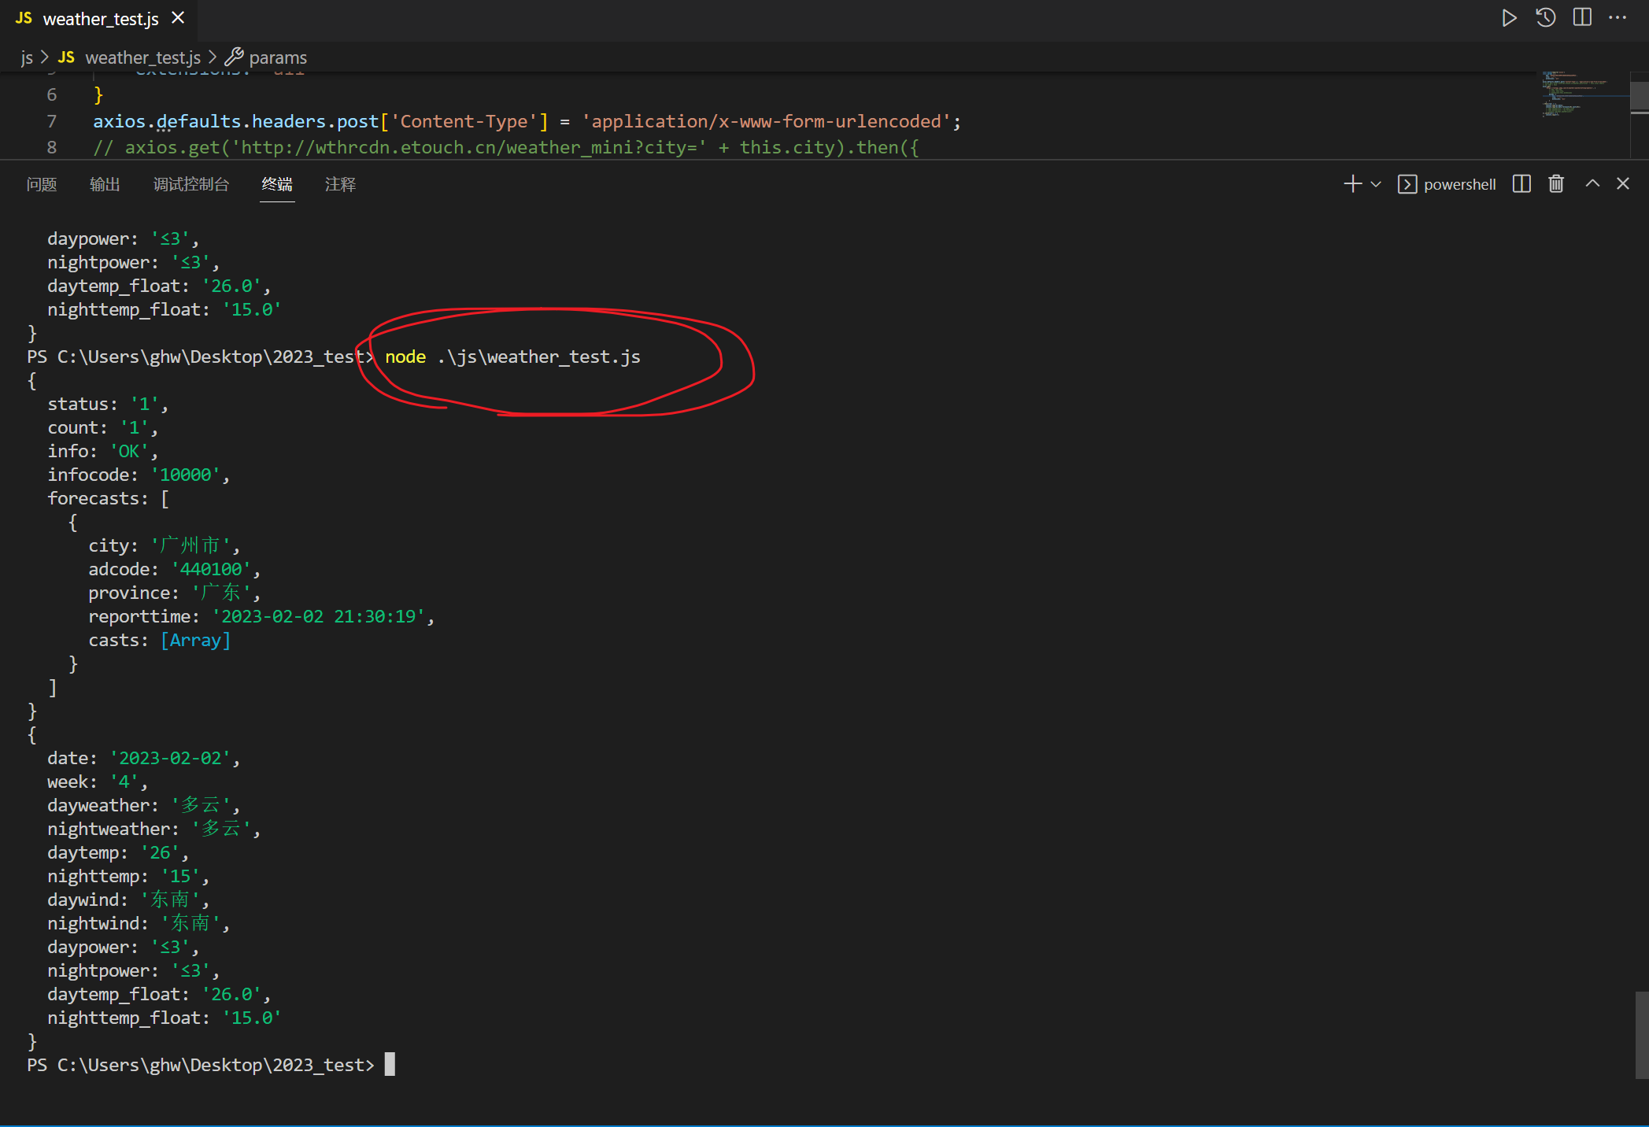Kill terminal with trash icon
The height and width of the screenshot is (1127, 1649).
click(x=1556, y=184)
